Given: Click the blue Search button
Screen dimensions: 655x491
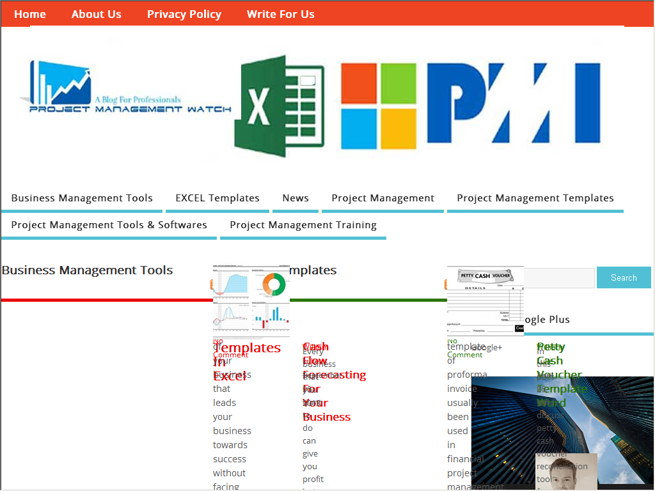Looking at the screenshot, I should tap(624, 277).
